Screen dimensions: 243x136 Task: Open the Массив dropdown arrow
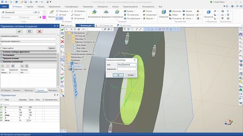[x=154, y=19]
